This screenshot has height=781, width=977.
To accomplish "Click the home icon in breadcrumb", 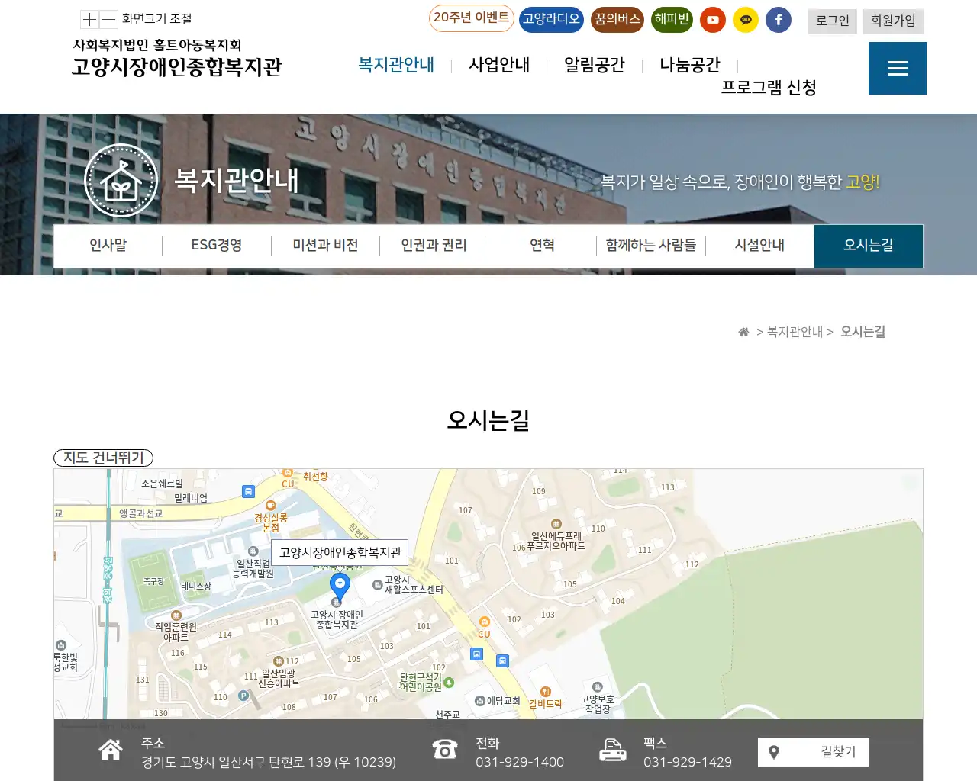I will pyautogui.click(x=743, y=332).
